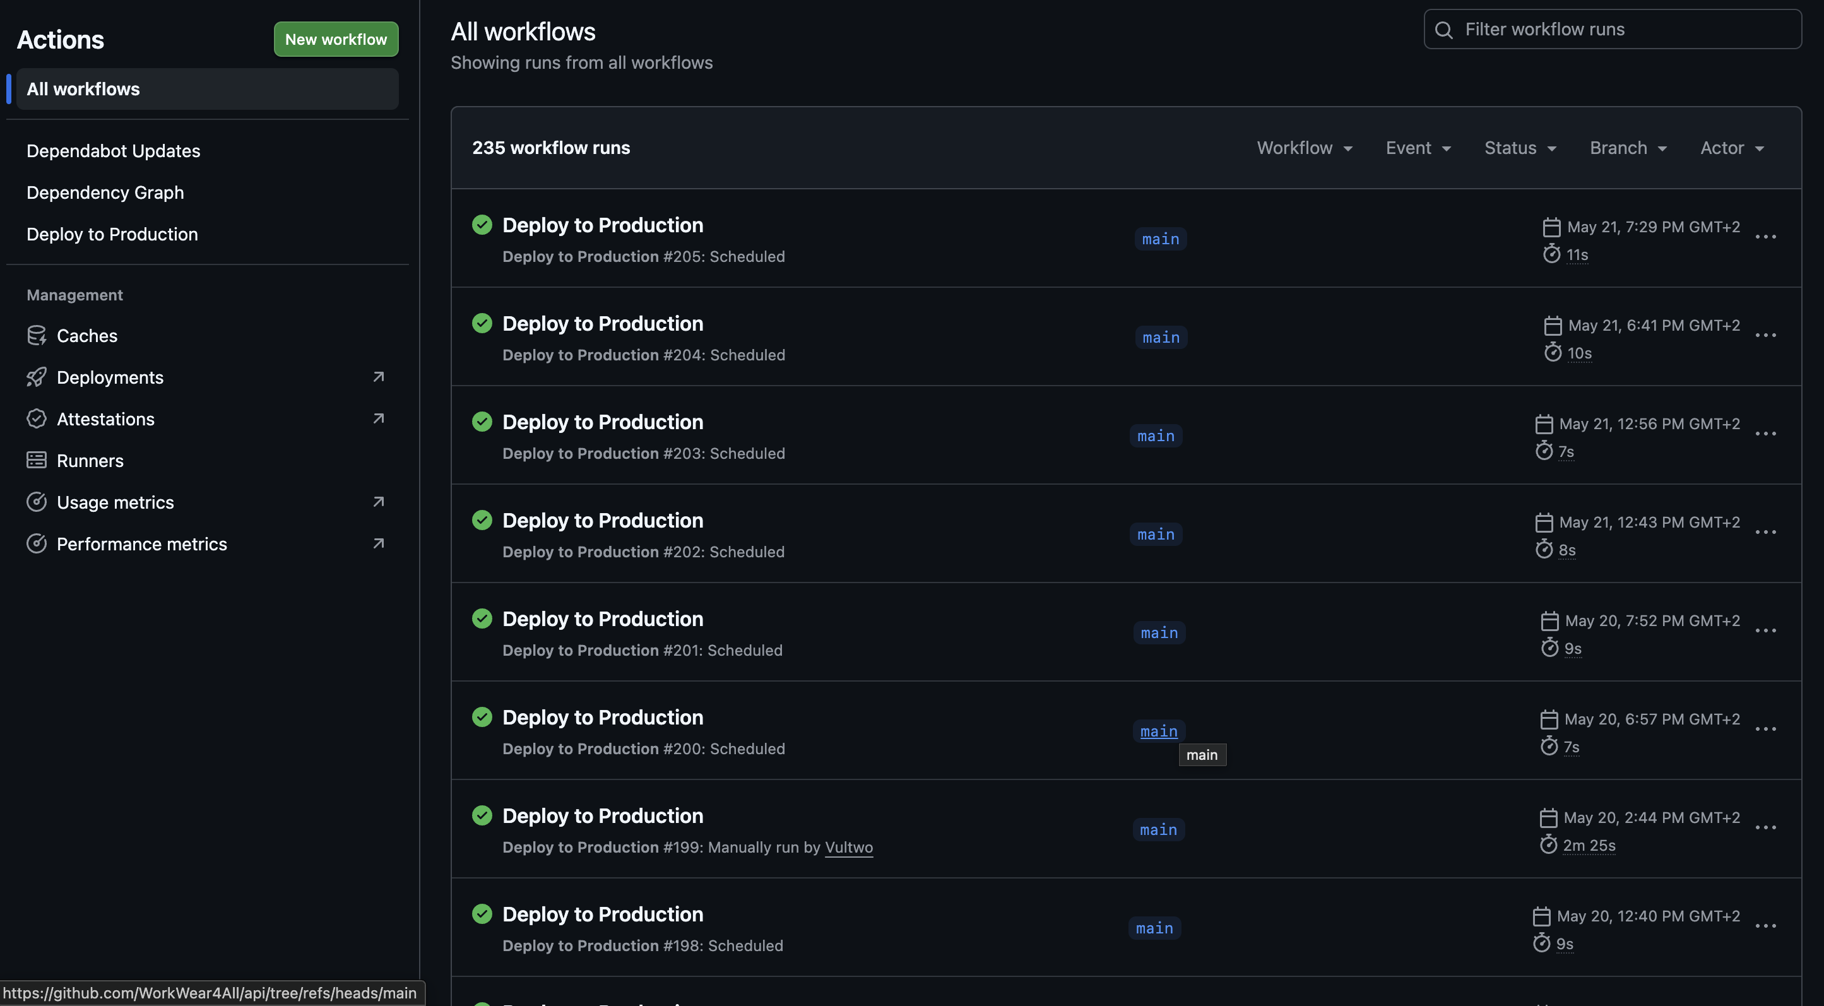Open the three-dot menu for run #198
1824x1006 pixels.
(x=1766, y=926)
